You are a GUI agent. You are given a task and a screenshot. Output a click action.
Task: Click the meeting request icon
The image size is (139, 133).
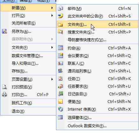pyautogui.click(x=60, y=55)
